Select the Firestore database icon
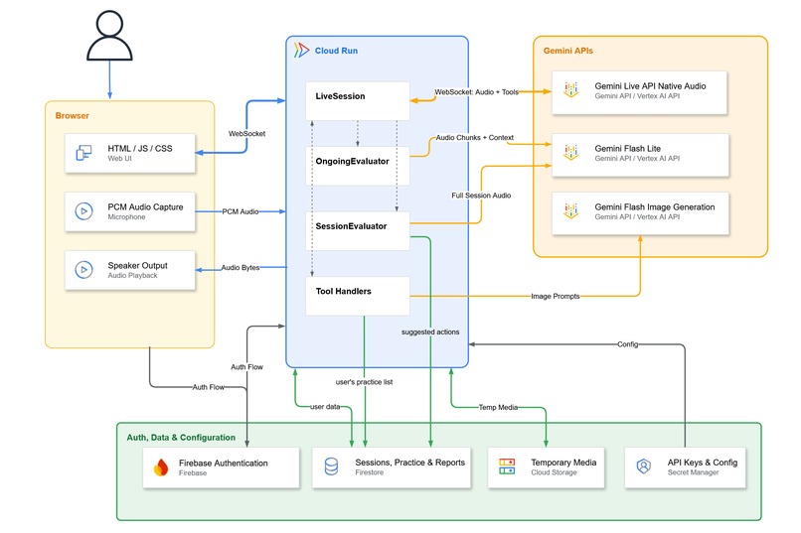 [x=331, y=466]
